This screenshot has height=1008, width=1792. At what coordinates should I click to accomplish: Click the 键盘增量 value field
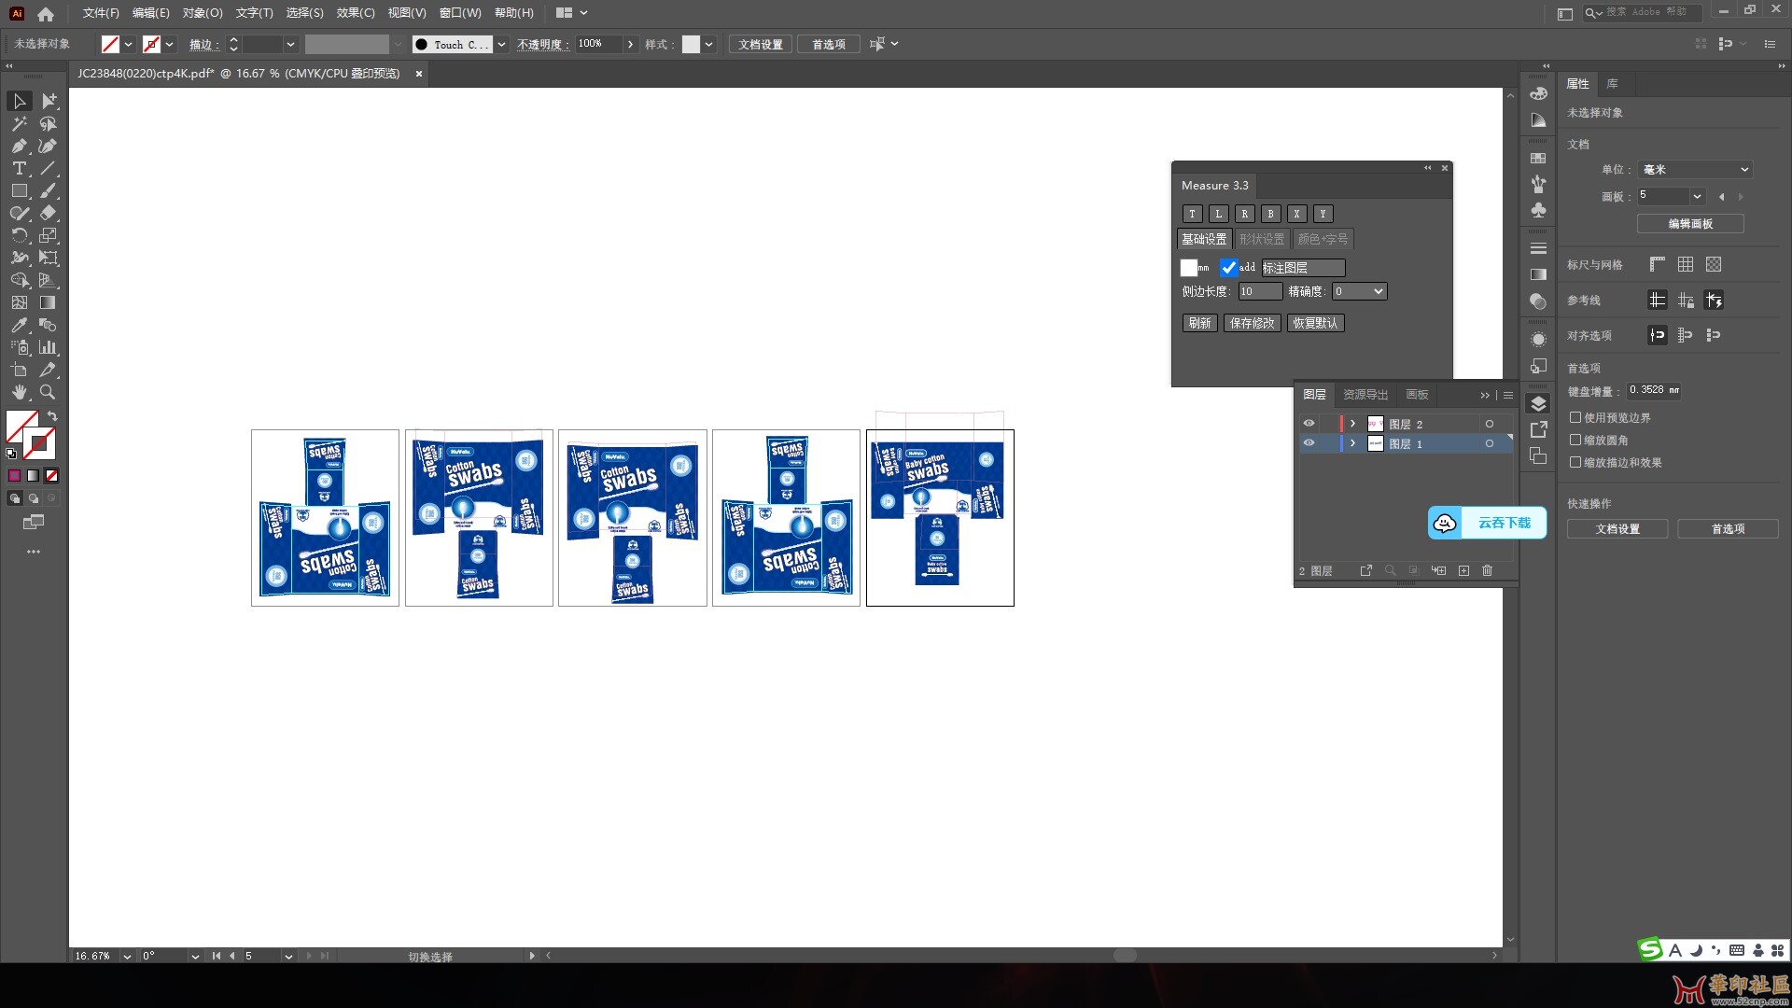(1653, 390)
